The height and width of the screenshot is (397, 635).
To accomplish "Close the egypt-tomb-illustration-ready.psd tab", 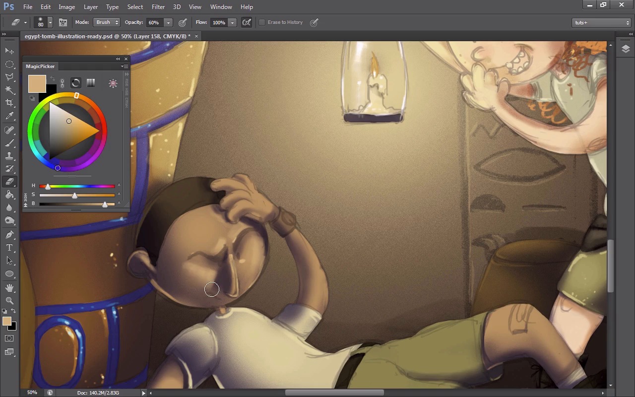I will point(196,36).
